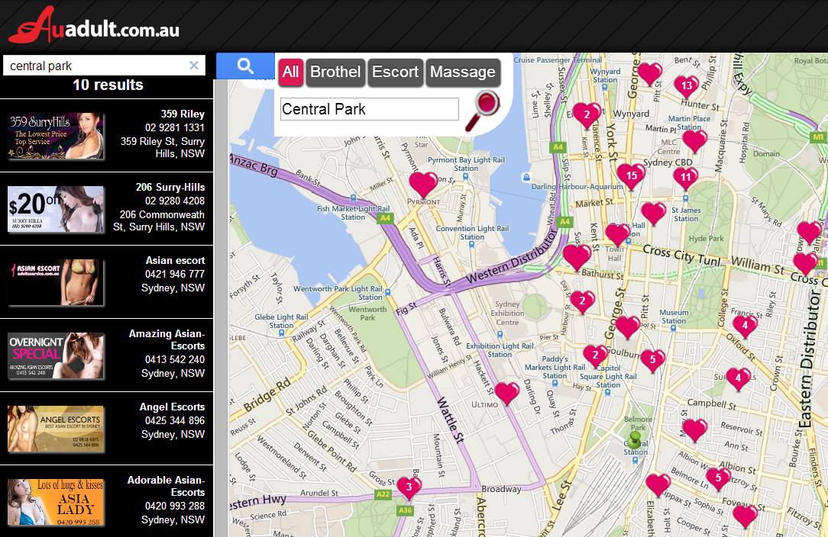
Task: Click the 'Central Park' map location field
Action: 369,109
